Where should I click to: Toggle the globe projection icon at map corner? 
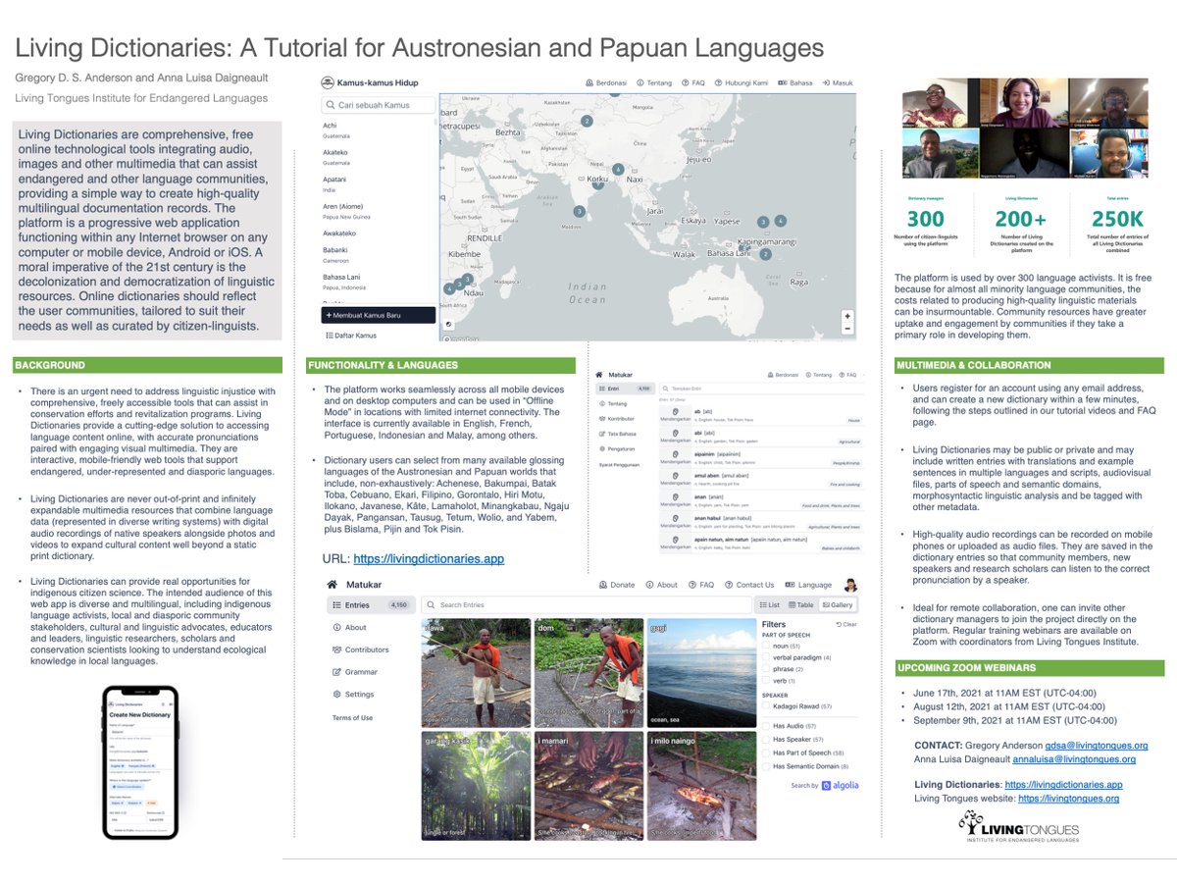pos(448,323)
